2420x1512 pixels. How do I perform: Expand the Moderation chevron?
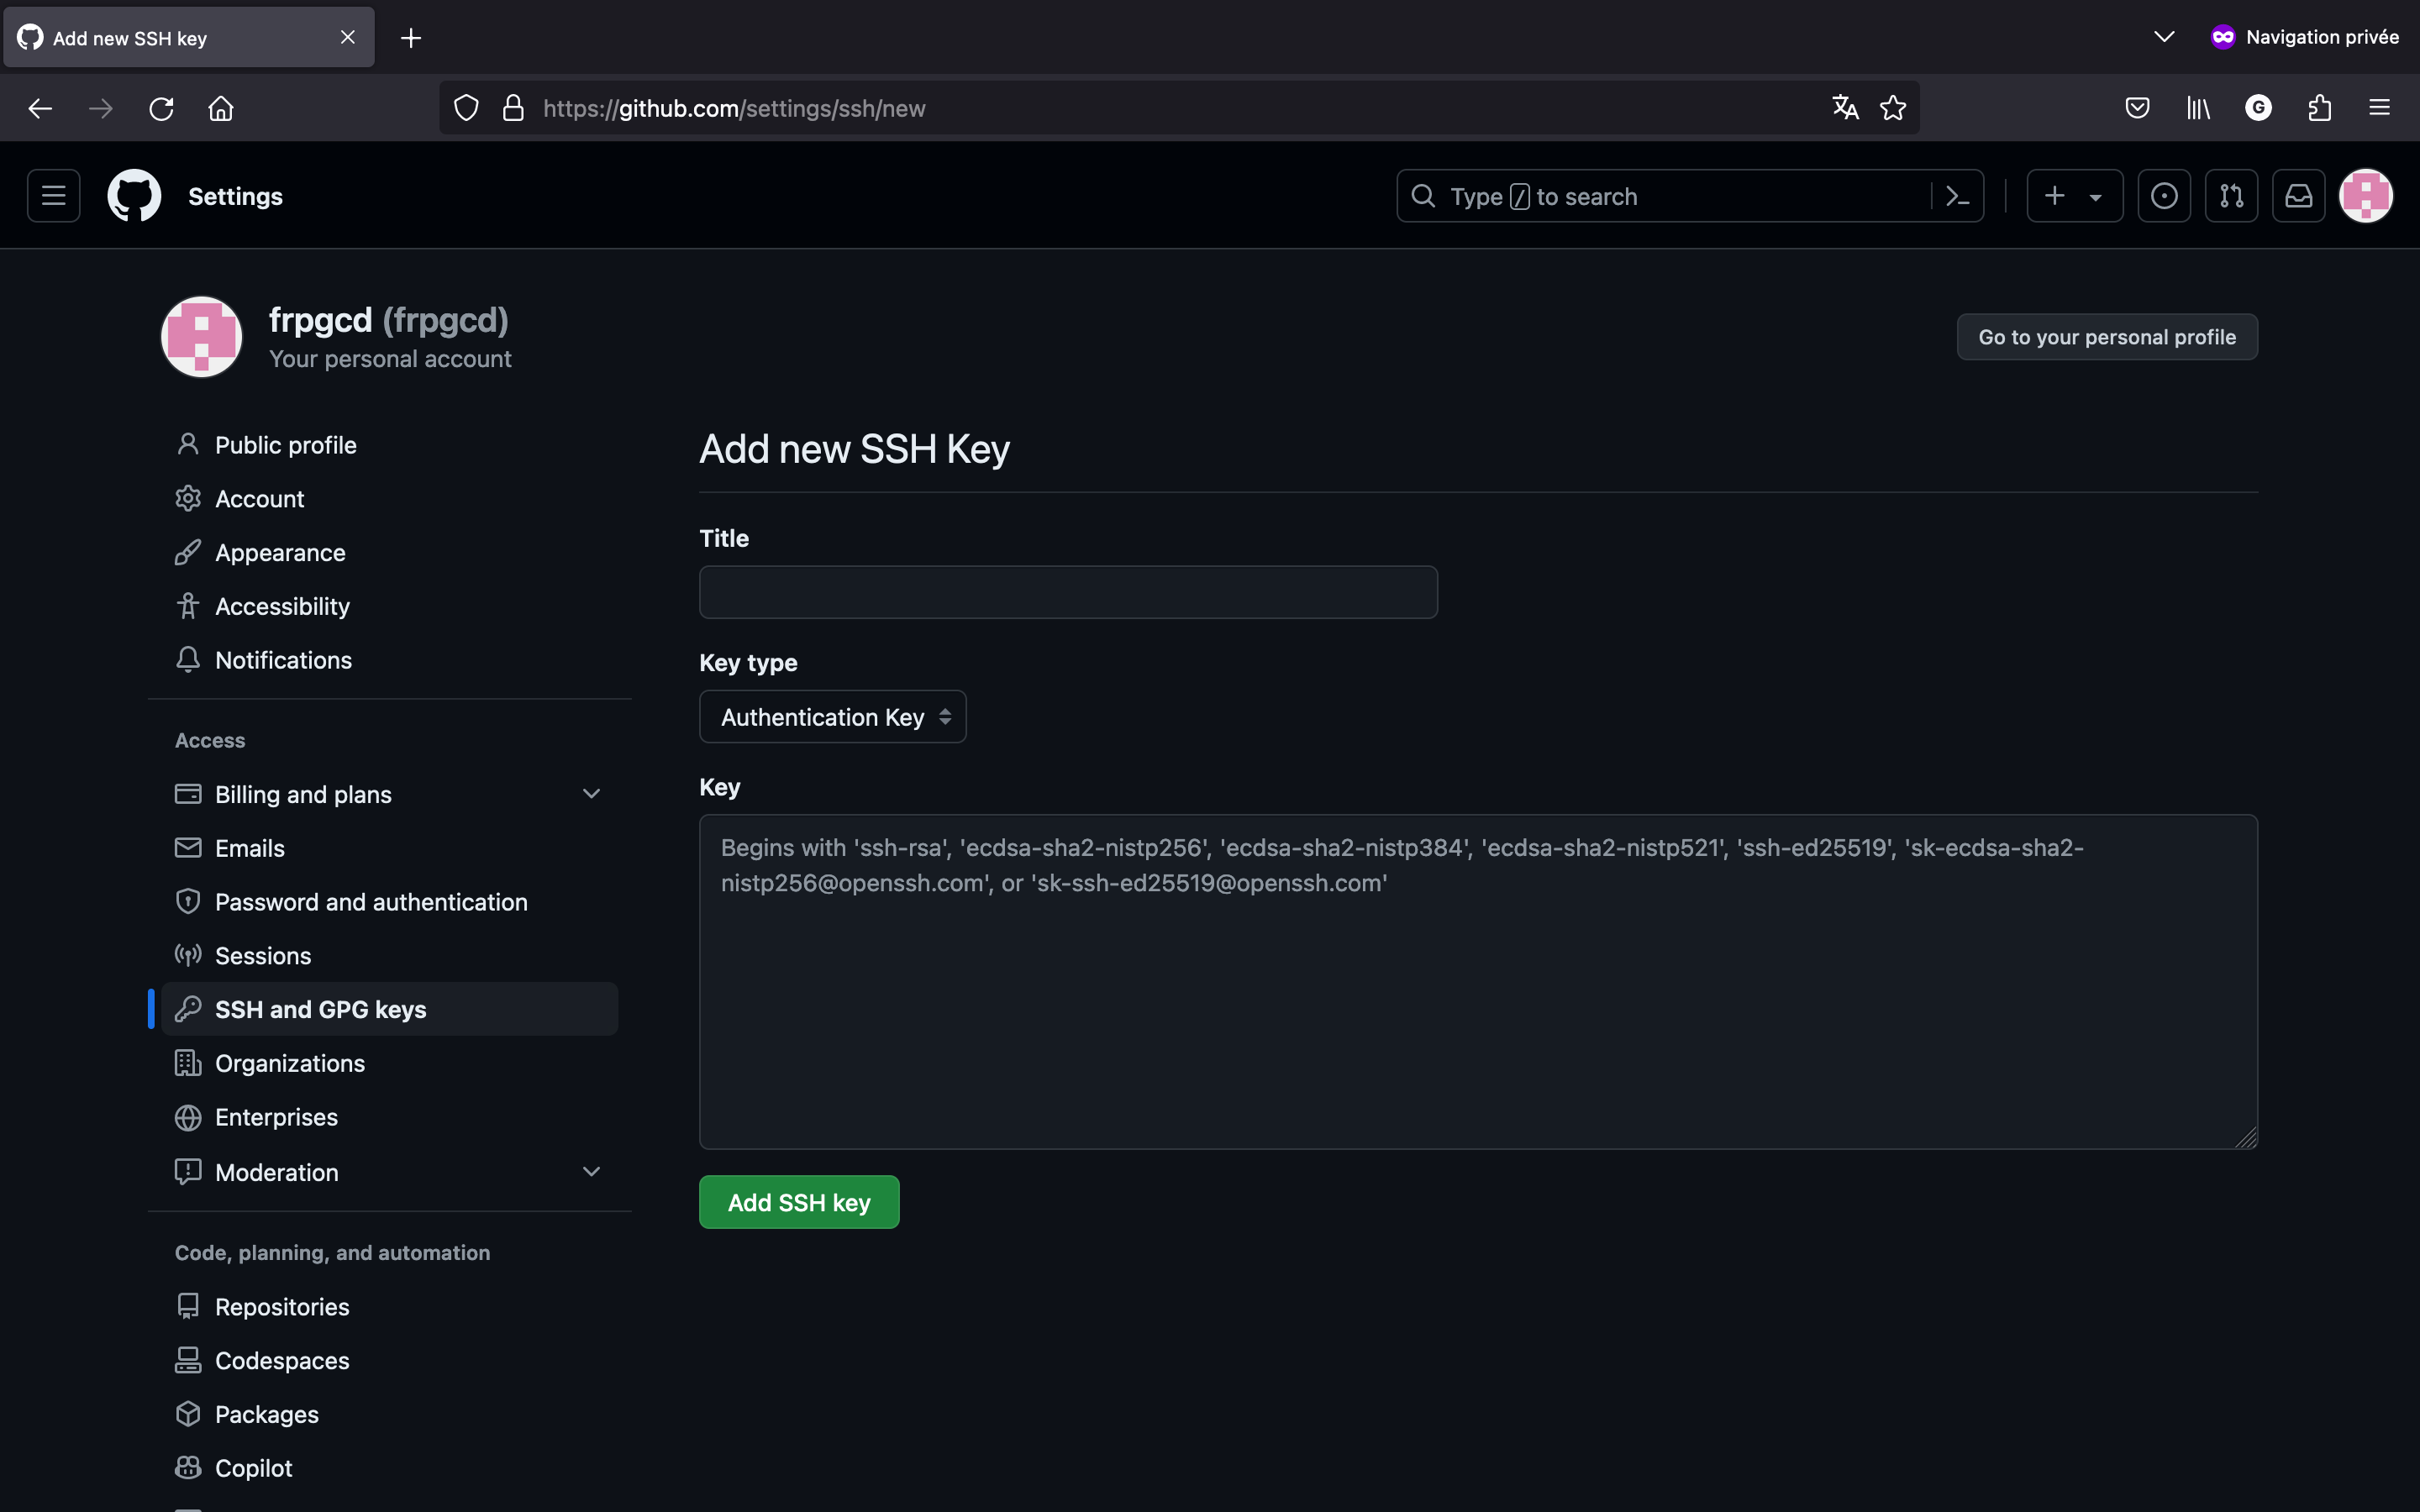pos(591,1172)
